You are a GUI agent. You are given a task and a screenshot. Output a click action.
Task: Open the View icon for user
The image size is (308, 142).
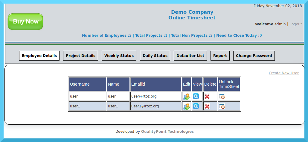pyautogui.click(x=196, y=96)
